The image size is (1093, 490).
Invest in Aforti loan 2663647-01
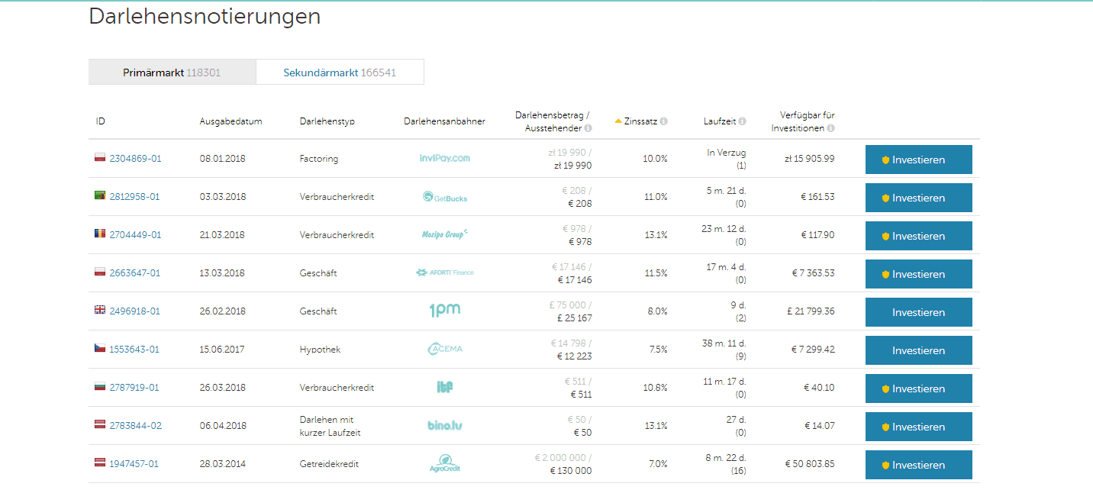coord(918,274)
